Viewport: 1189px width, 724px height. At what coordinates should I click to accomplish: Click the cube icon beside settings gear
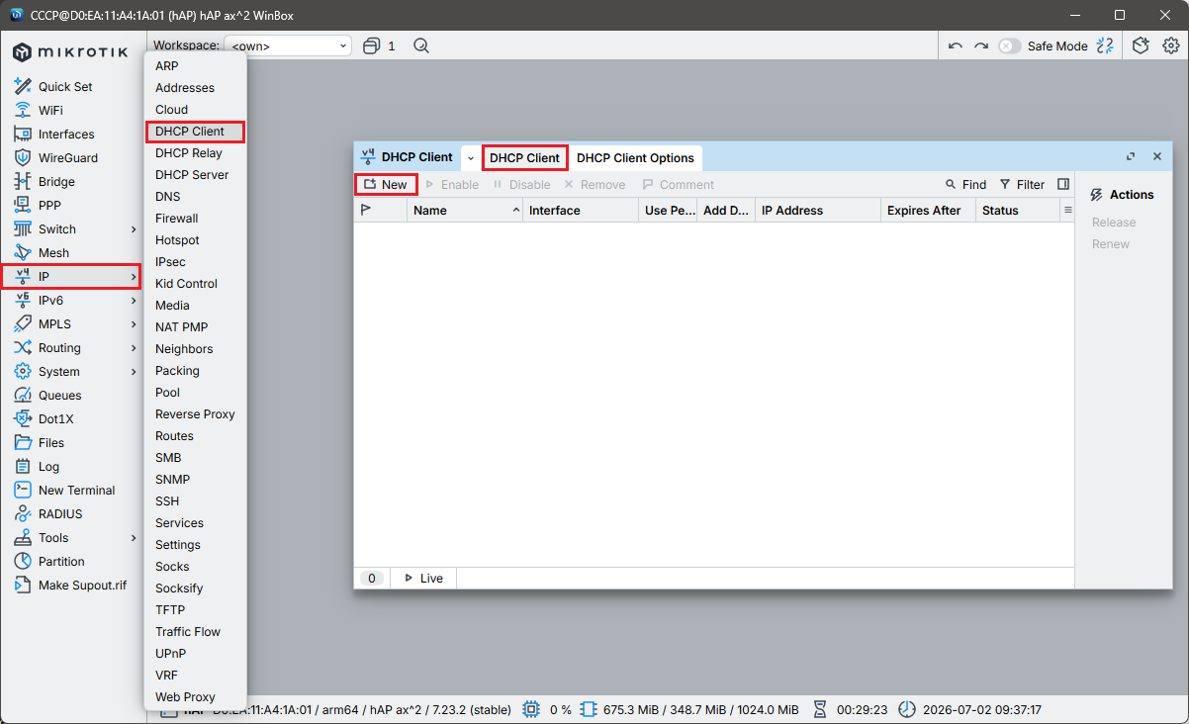pos(1141,45)
